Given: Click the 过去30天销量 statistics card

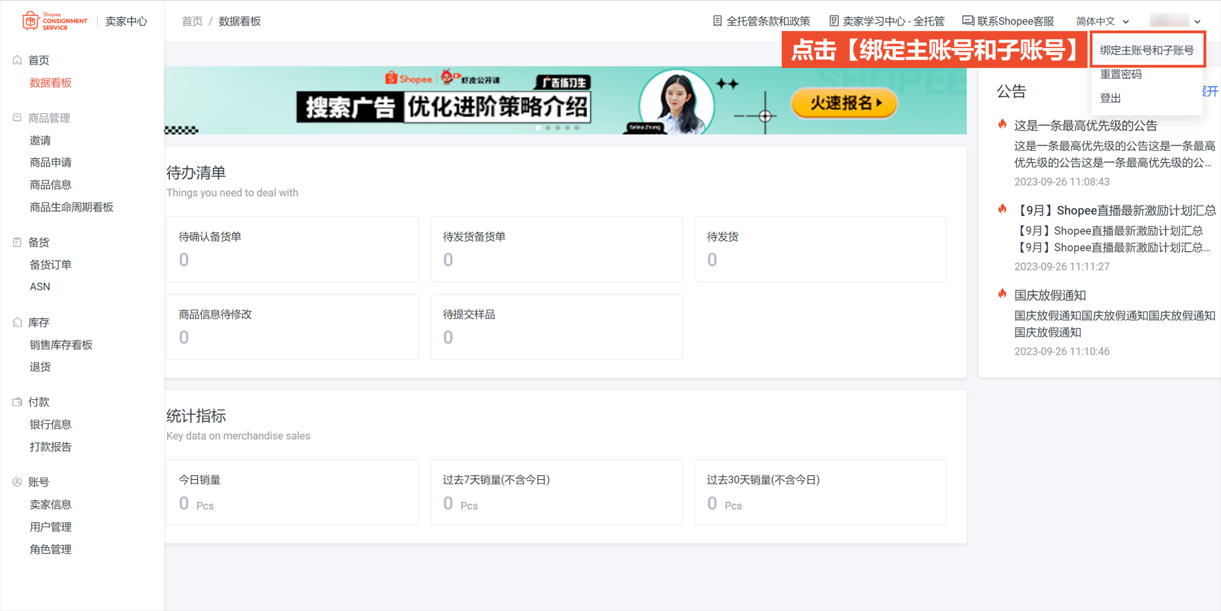Looking at the screenshot, I should [x=821, y=492].
